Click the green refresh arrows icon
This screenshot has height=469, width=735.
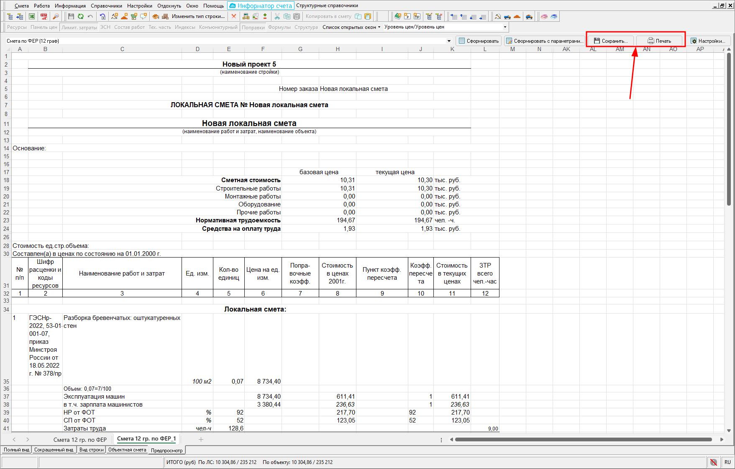80,16
